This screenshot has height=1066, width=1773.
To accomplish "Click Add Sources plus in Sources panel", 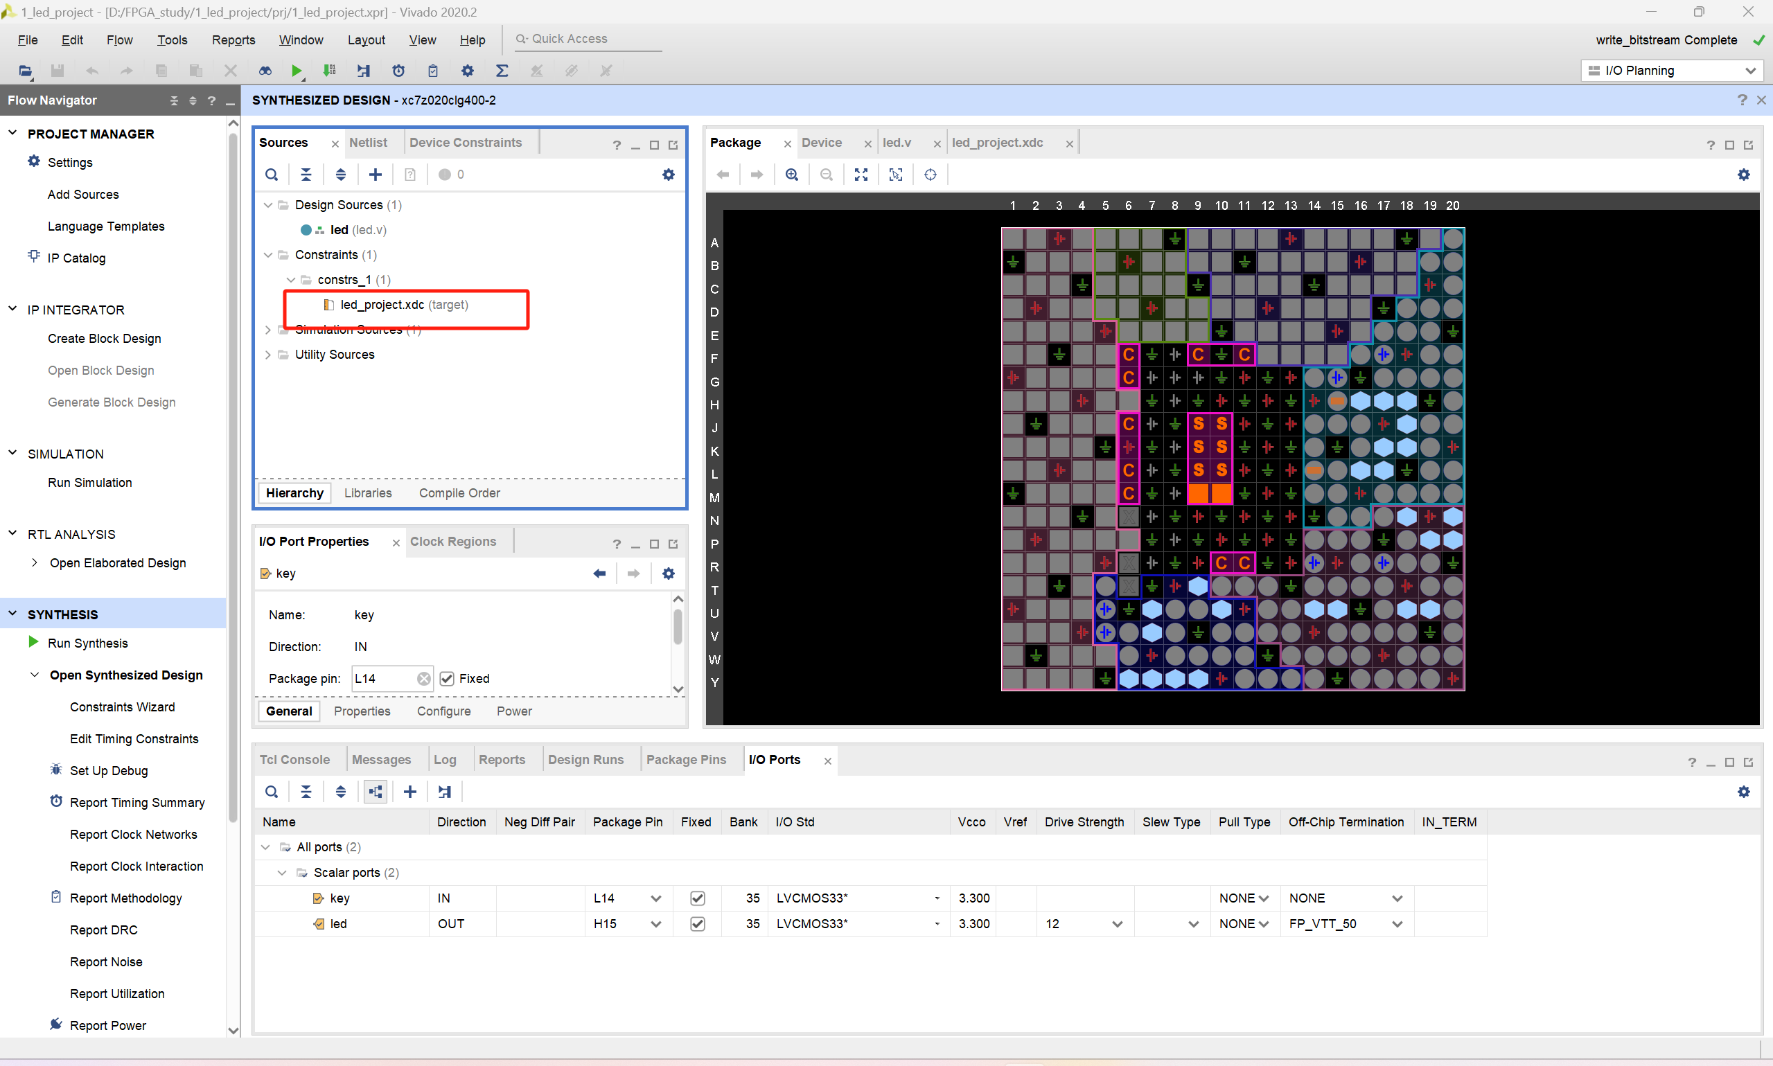I will point(375,175).
